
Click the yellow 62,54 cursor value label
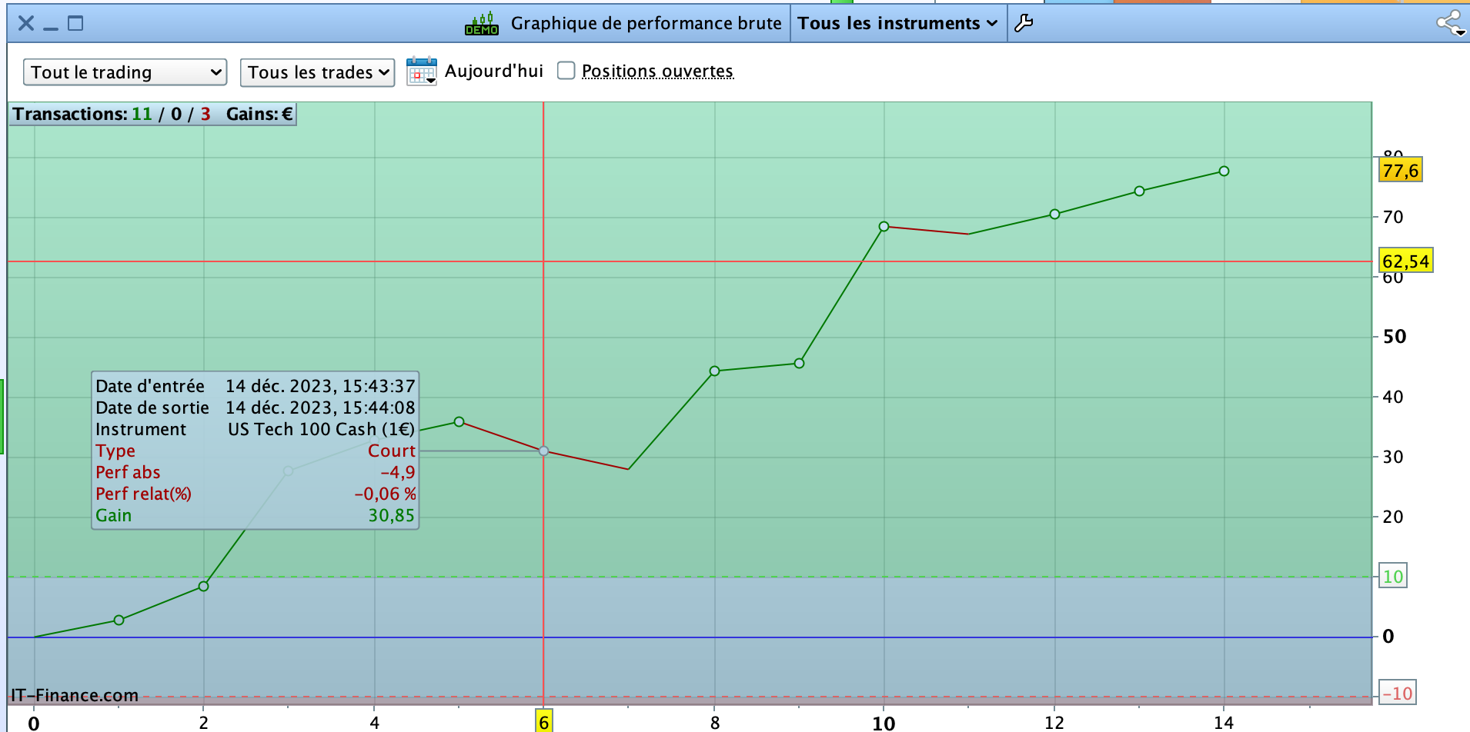pyautogui.click(x=1405, y=261)
